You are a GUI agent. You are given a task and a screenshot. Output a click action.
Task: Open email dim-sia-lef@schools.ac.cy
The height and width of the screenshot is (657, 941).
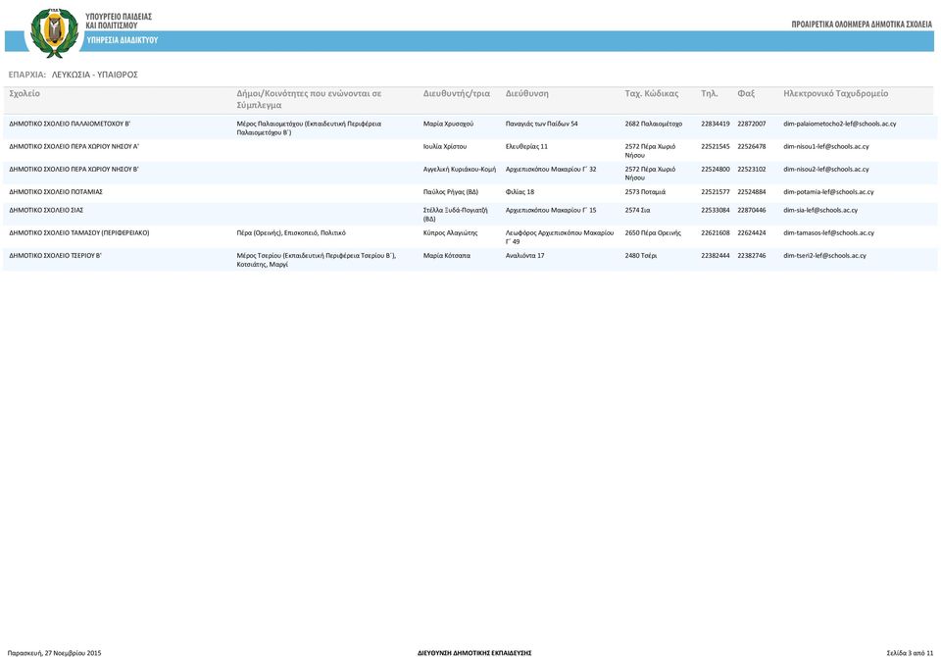tap(820, 210)
